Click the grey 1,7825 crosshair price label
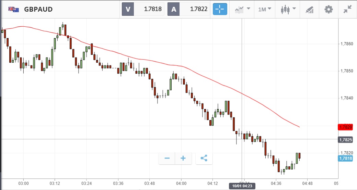 click(x=345, y=140)
